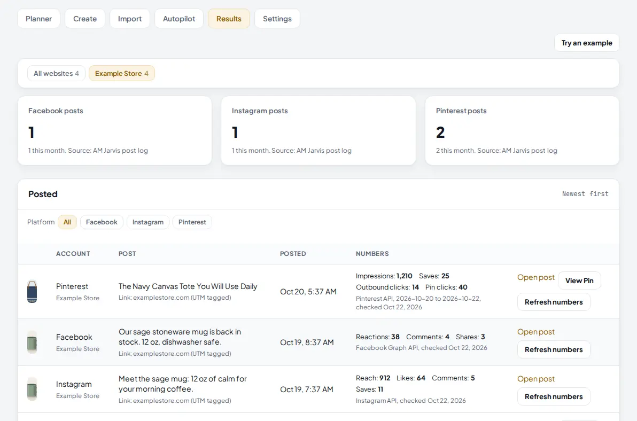Click the 'Likes: 64' value
Screen dimensions: 637x421
[x=411, y=378]
